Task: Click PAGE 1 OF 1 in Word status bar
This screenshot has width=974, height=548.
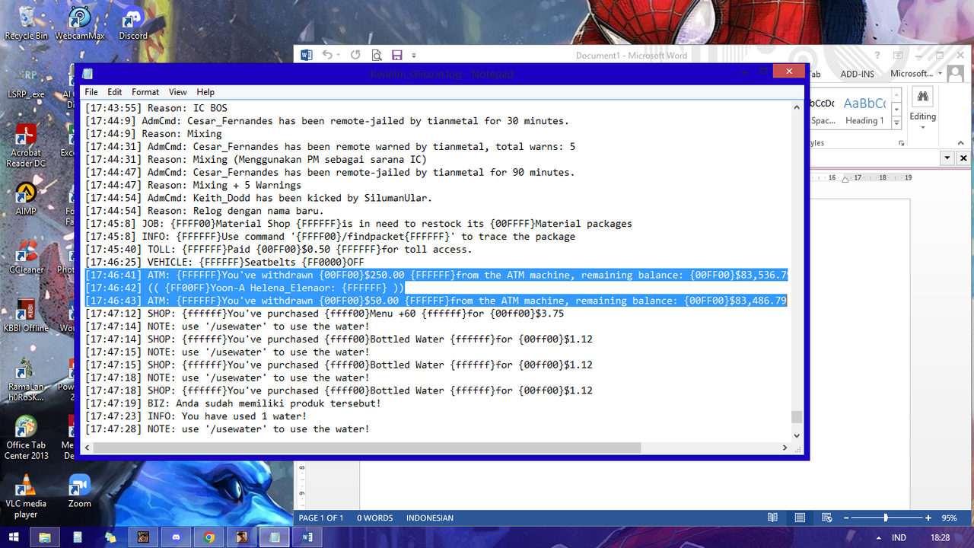Action: pyautogui.click(x=321, y=518)
